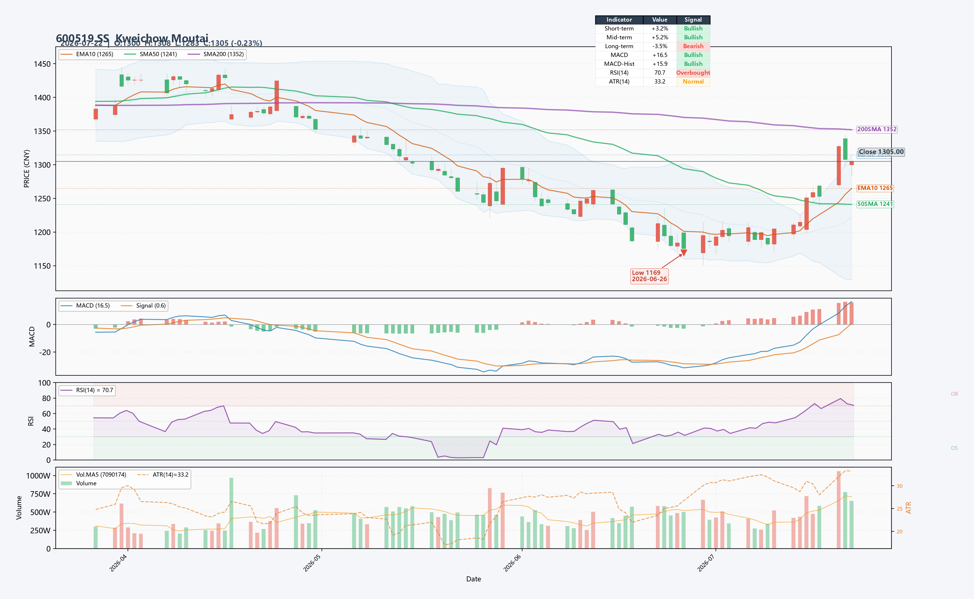Screen dimensions: 974x599
Task: Select the ATR(14) row label in table
Action: (619, 82)
